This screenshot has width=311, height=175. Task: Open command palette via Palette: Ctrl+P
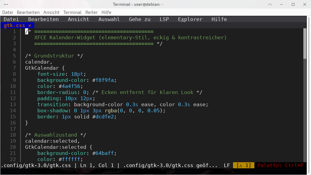pyautogui.click(x=280, y=166)
